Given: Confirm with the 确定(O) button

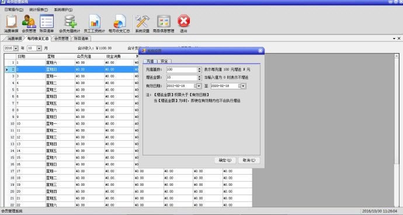Looking at the screenshot, I should click(x=225, y=160).
